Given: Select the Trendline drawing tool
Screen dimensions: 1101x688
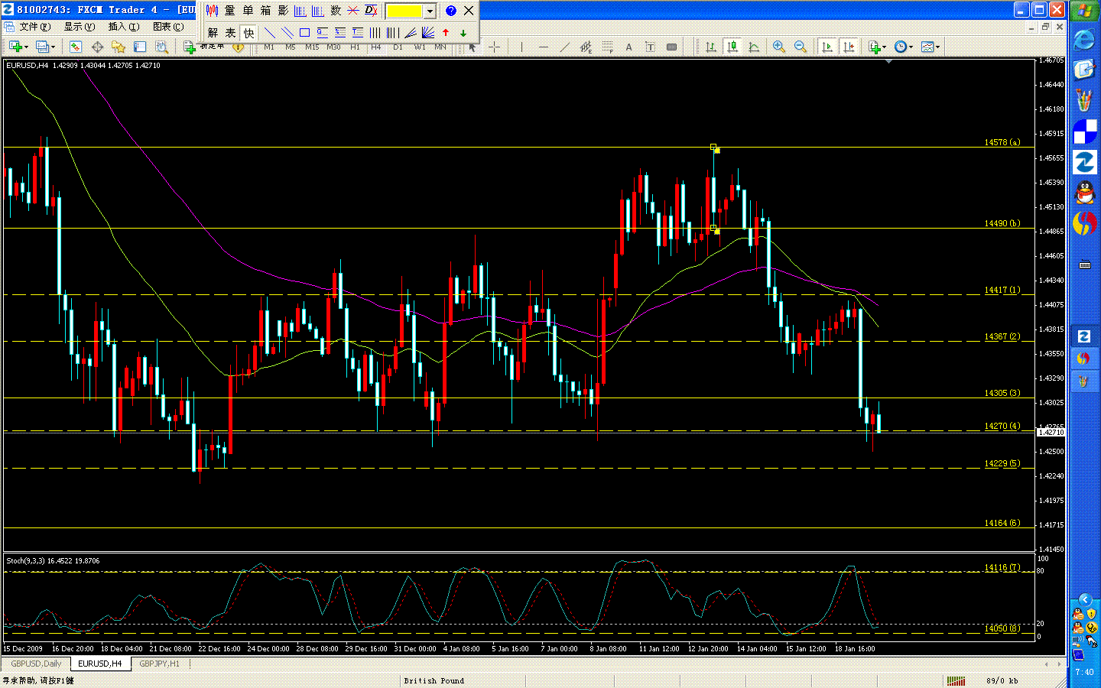Looking at the screenshot, I should [x=564, y=47].
